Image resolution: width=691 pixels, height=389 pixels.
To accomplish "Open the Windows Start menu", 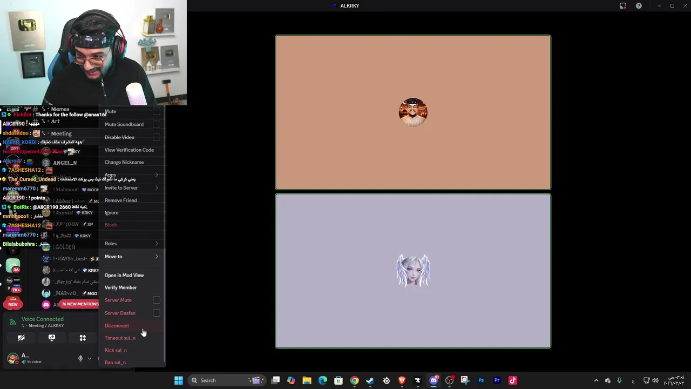I will pyautogui.click(x=179, y=380).
